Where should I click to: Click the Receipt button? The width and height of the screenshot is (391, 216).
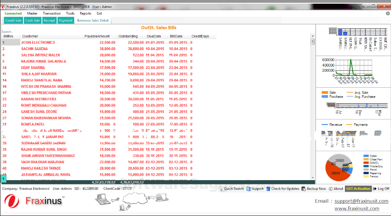pos(49,20)
